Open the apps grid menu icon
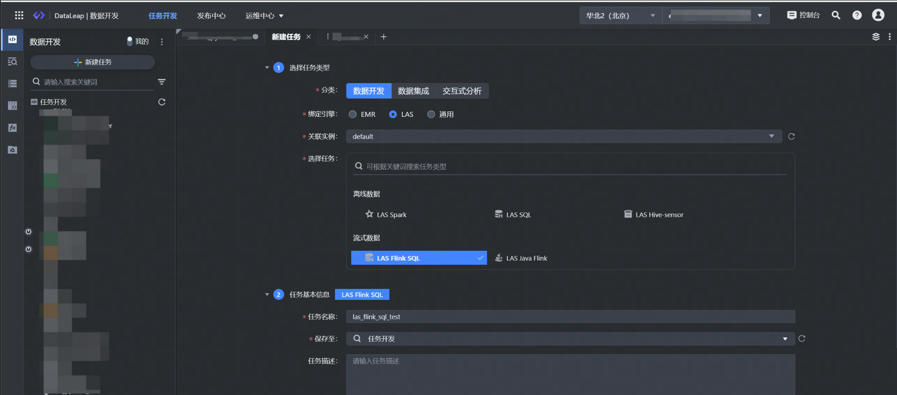The height and width of the screenshot is (395, 897). (19, 15)
